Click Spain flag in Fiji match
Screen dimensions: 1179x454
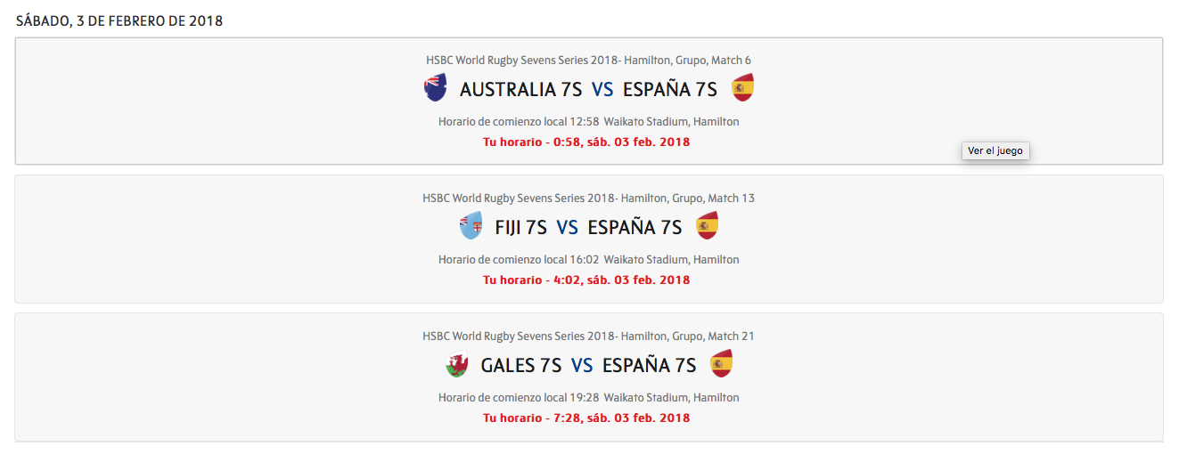[x=707, y=226]
